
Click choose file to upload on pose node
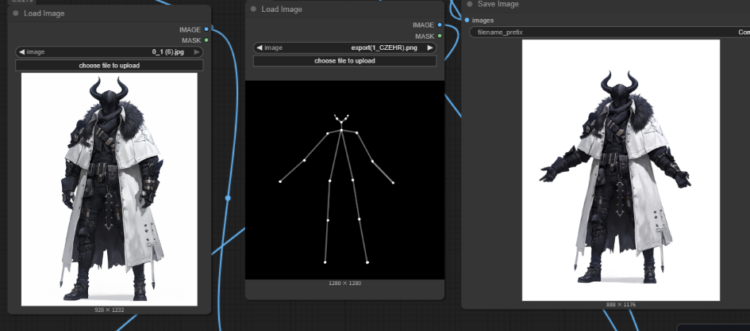[x=344, y=61]
